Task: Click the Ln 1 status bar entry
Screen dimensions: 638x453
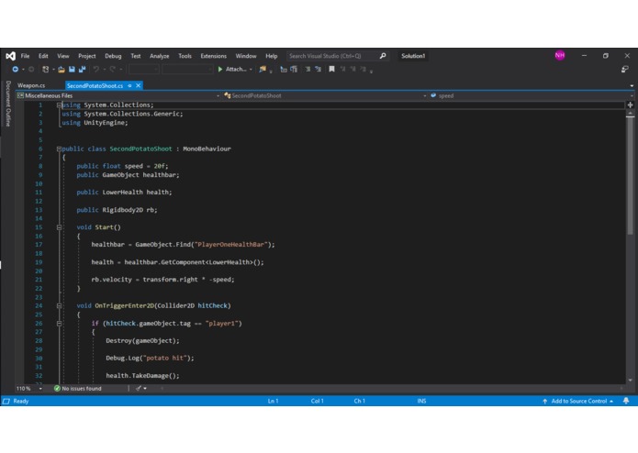Action: [273, 401]
